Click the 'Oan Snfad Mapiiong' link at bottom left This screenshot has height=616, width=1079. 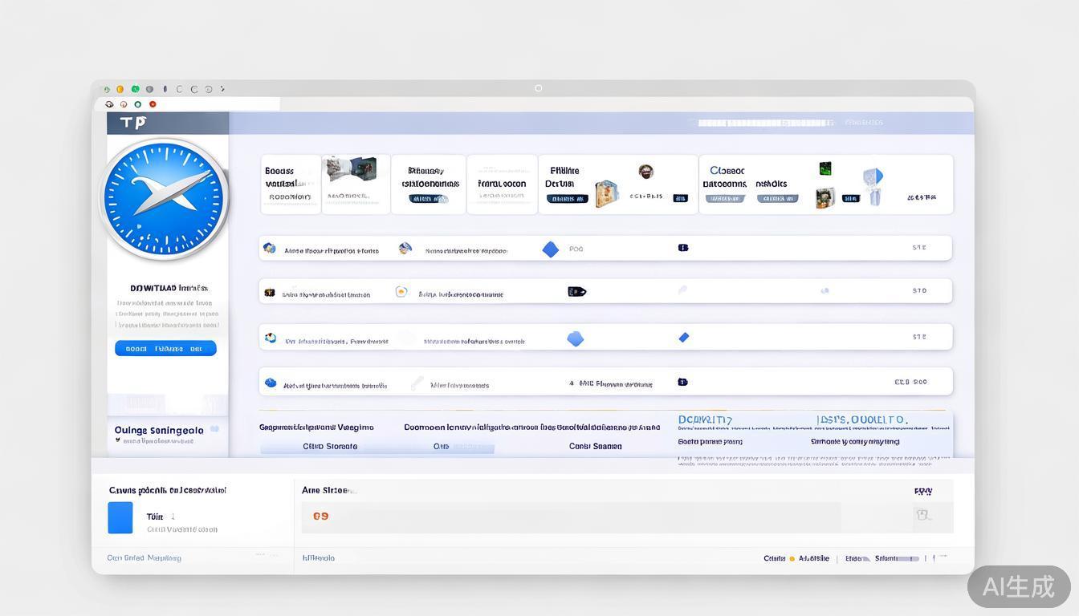(145, 557)
